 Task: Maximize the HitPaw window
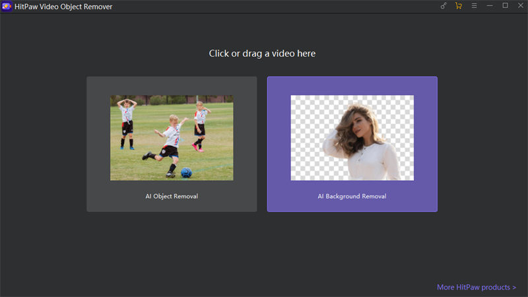click(505, 5)
